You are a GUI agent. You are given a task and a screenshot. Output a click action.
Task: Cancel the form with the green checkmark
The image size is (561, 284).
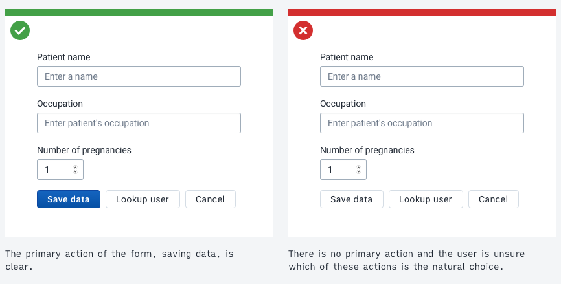(x=210, y=199)
